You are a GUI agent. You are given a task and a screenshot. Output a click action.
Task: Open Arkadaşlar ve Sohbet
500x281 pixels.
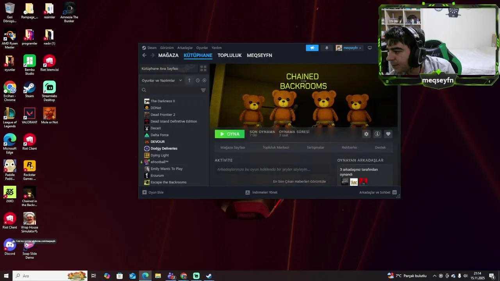coord(378,192)
